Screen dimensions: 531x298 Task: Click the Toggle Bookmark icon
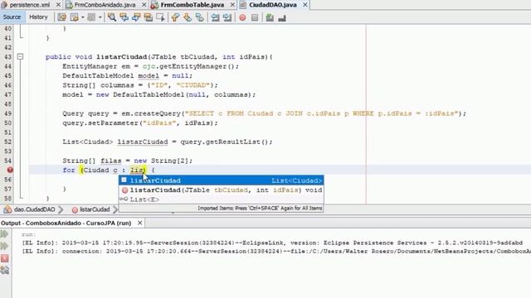[199, 17]
